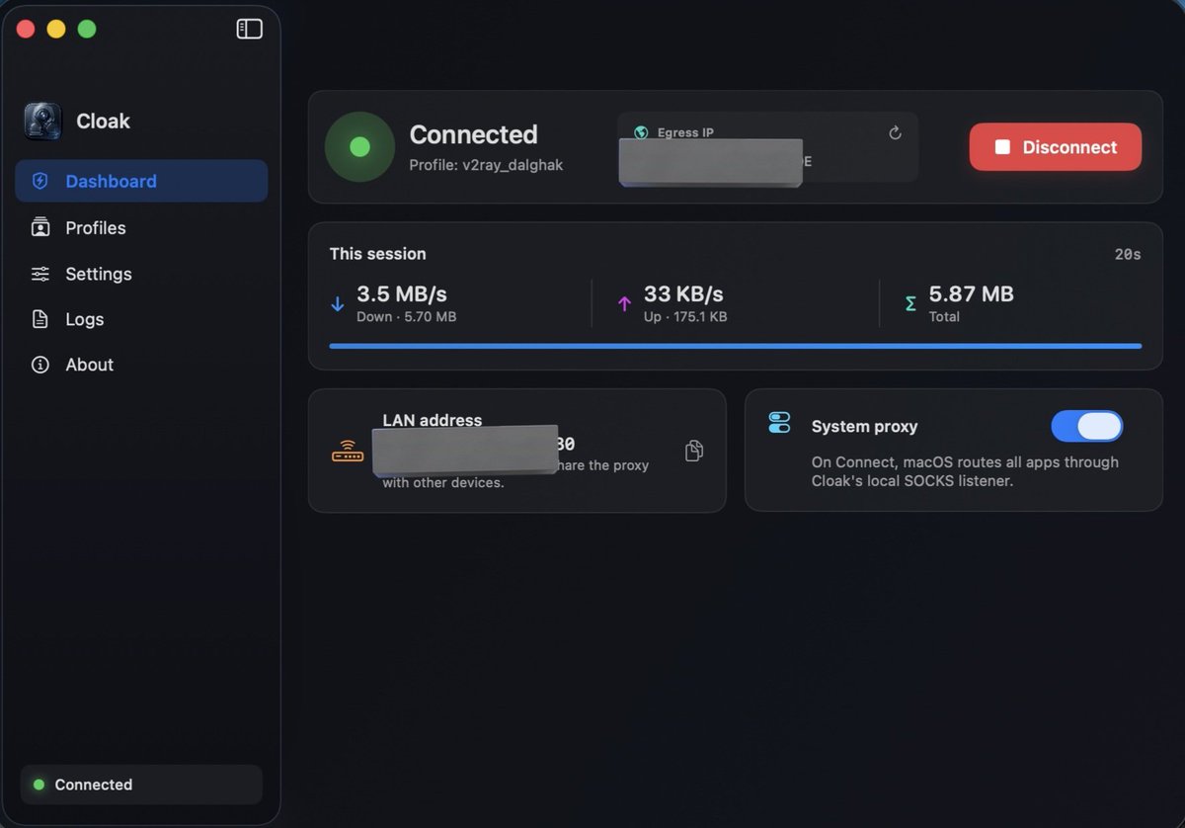This screenshot has height=828, width=1185.
Task: Copy the LAN address
Action: point(694,451)
